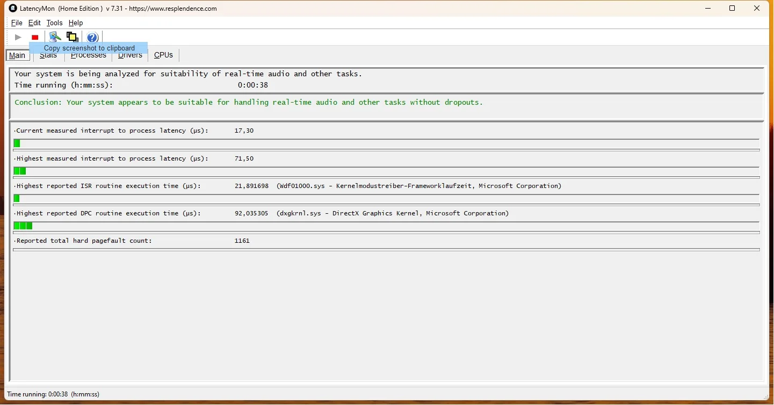
Task: Click the LatencyMon app icon in title bar
Action: click(x=13, y=9)
